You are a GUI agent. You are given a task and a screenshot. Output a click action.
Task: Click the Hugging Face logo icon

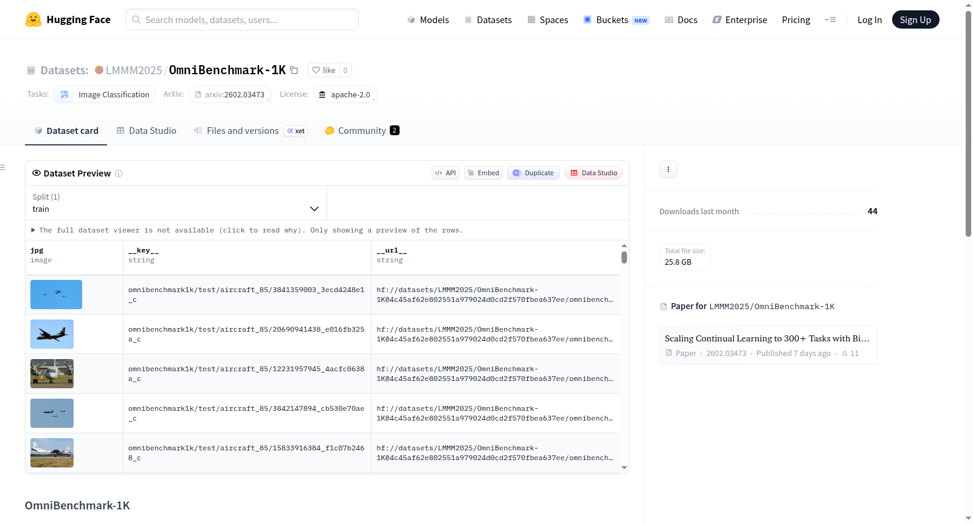click(33, 19)
